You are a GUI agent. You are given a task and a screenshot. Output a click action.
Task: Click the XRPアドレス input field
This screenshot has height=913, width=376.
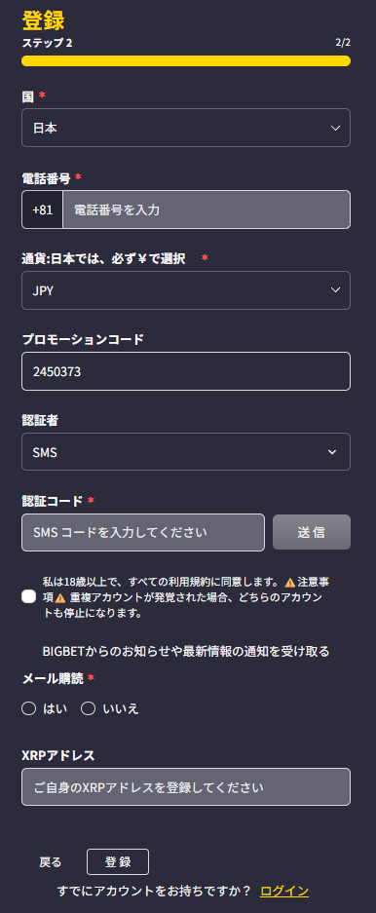[186, 787]
